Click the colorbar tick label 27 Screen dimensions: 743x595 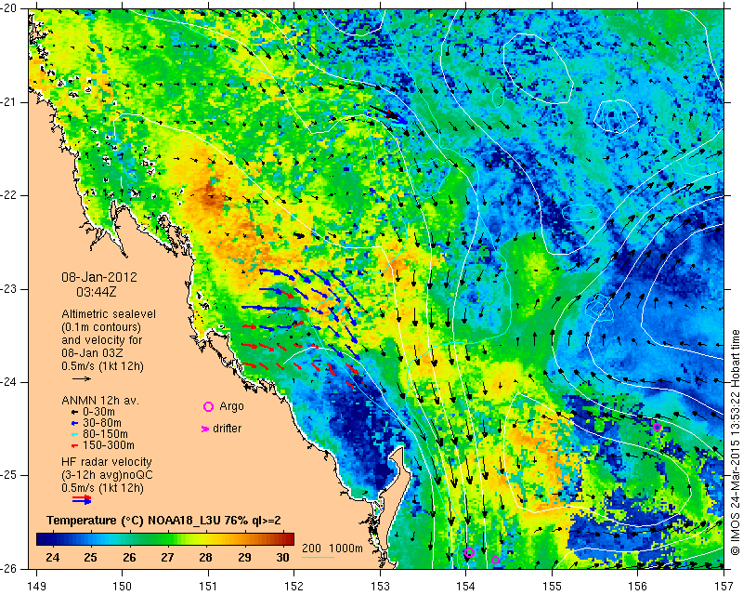167,557
